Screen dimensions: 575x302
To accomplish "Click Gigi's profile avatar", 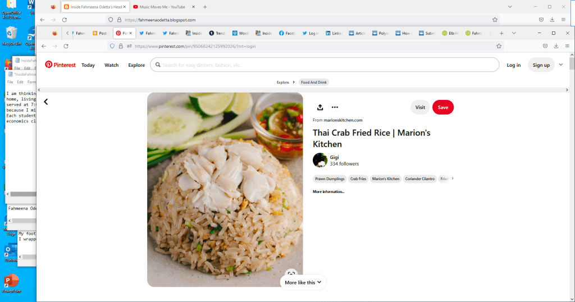I will tap(320, 160).
